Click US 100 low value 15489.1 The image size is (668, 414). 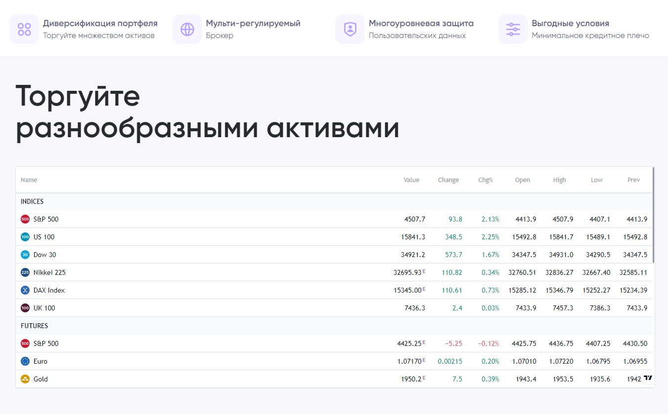(x=598, y=237)
